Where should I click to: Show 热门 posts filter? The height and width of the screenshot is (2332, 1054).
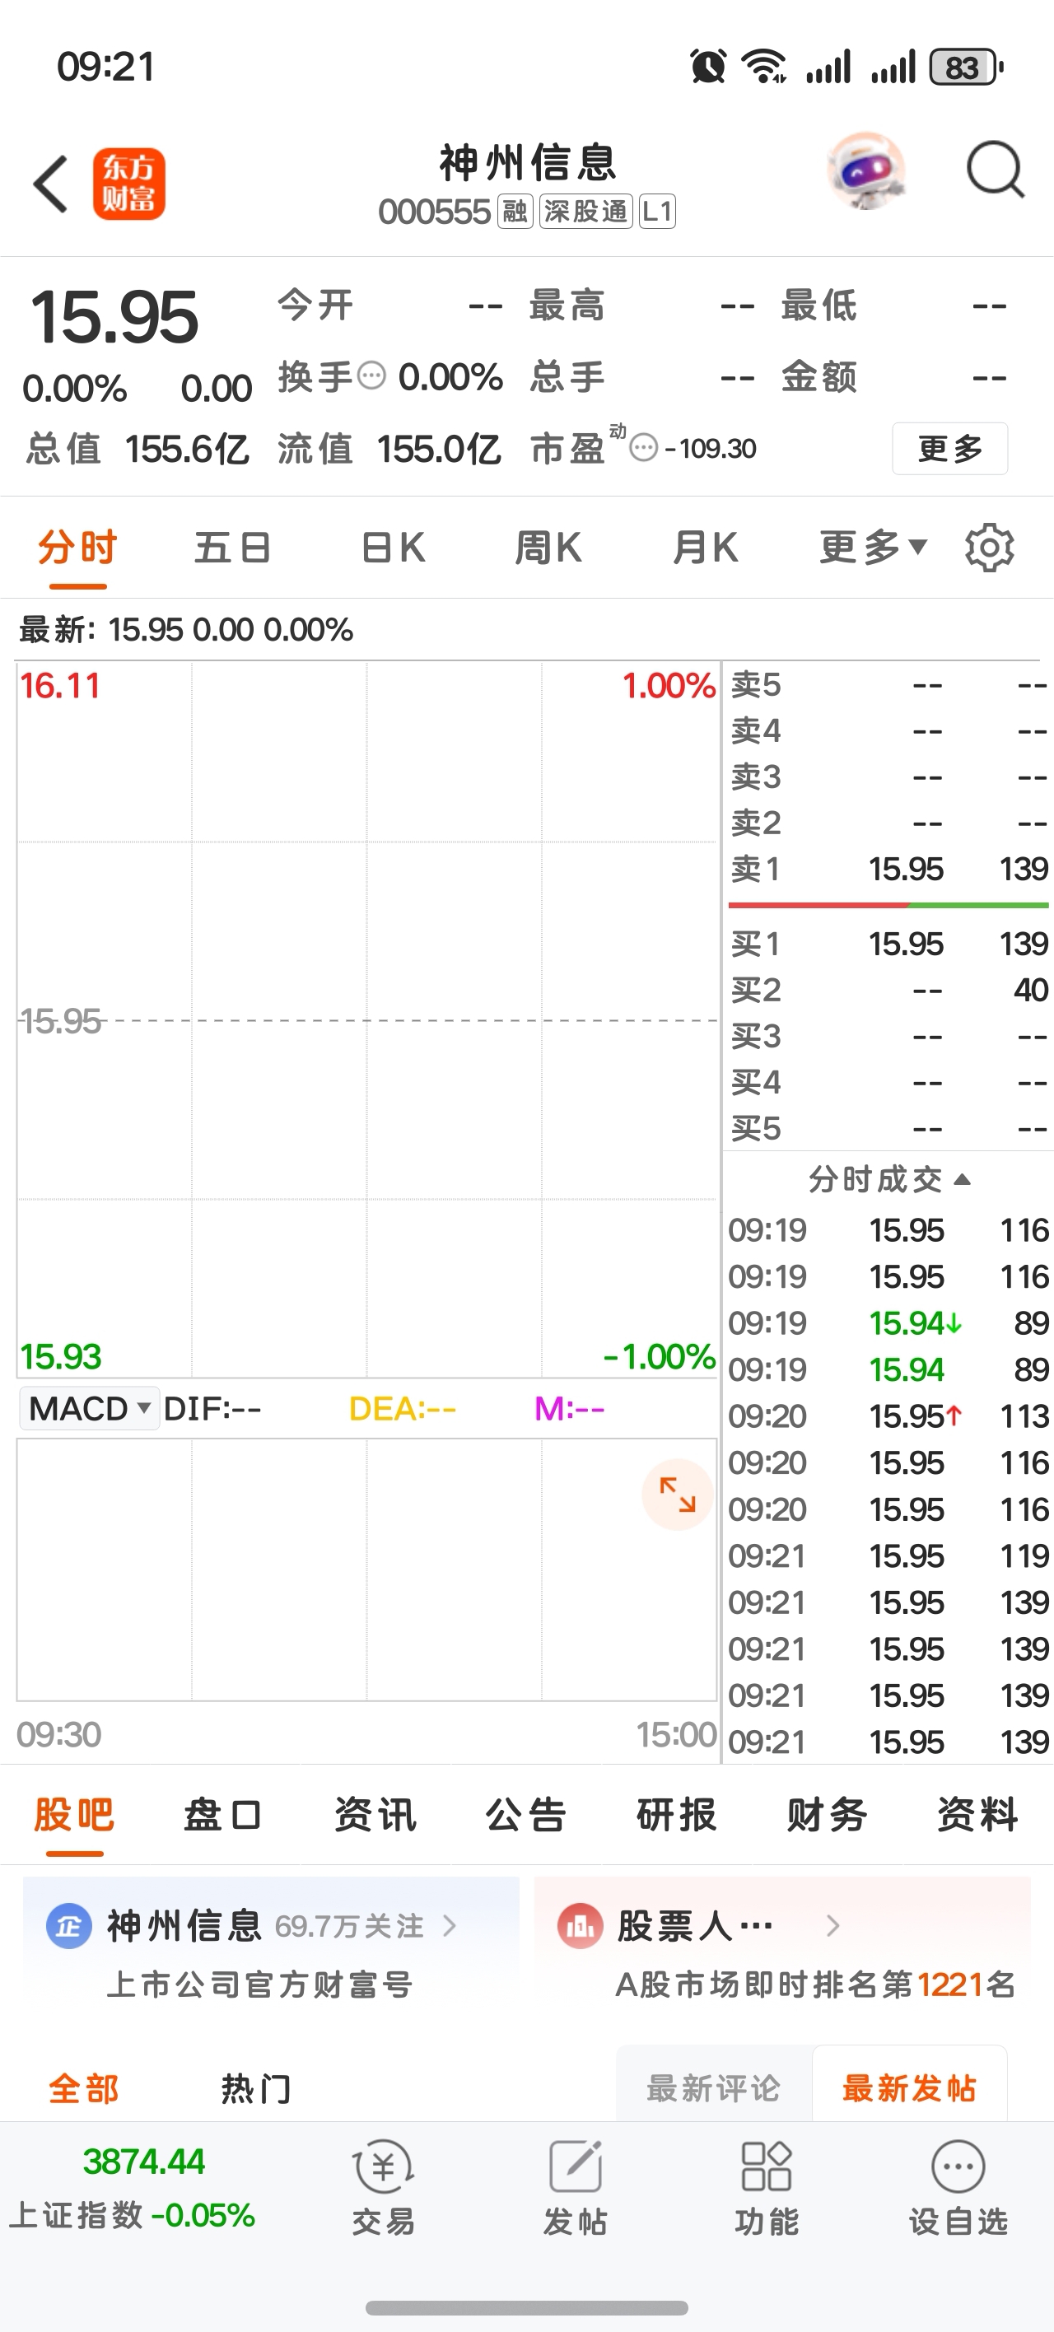256,2089
